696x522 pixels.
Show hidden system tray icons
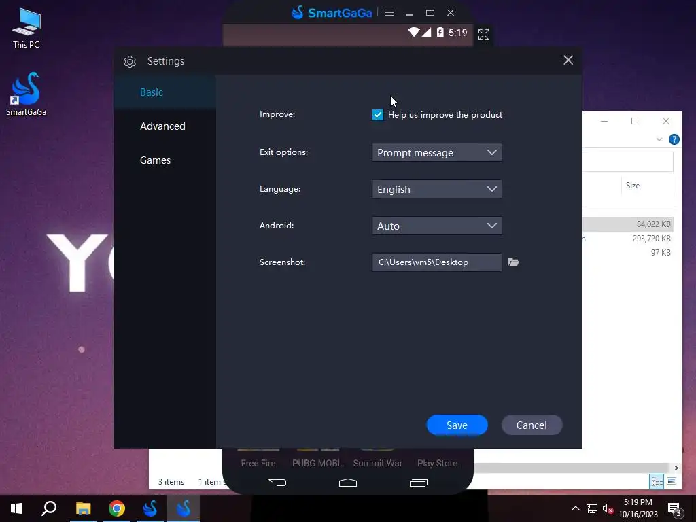pos(575,508)
